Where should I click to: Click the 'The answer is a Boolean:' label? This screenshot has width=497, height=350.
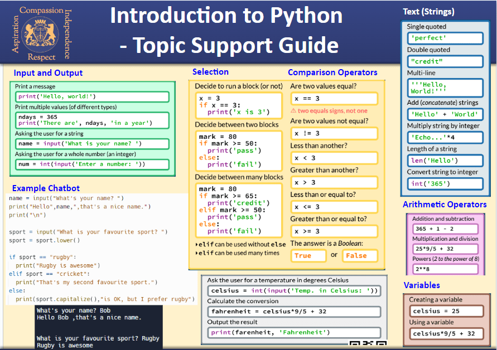tap(327, 243)
